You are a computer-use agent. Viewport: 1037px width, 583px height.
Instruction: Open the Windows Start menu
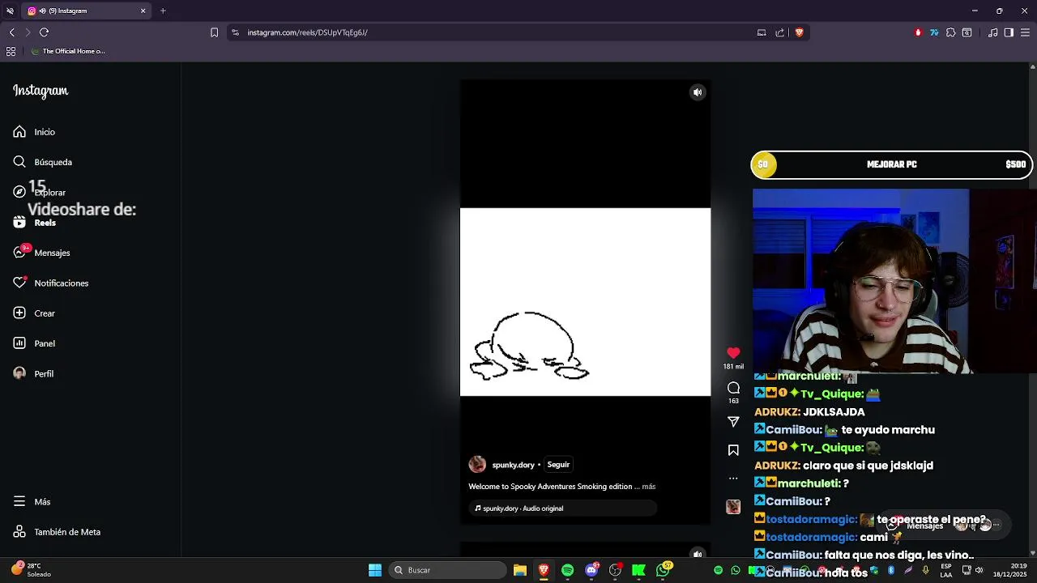(375, 570)
